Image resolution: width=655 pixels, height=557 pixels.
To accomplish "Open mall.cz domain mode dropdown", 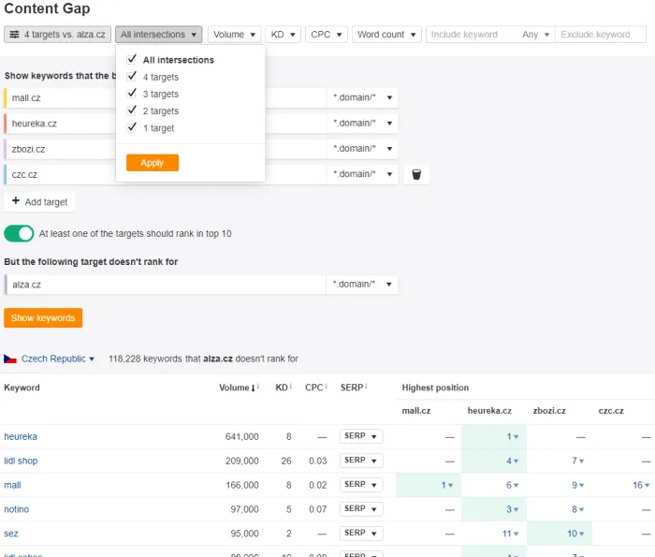I will pyautogui.click(x=362, y=97).
